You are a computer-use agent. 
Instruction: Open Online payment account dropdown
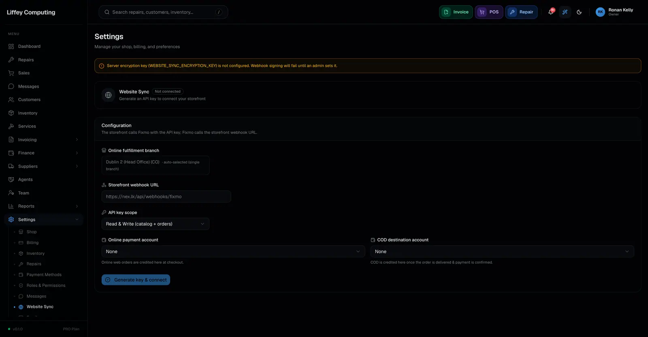click(x=233, y=252)
